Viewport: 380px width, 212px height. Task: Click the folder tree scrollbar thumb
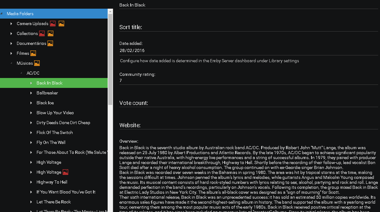[x=110, y=59]
